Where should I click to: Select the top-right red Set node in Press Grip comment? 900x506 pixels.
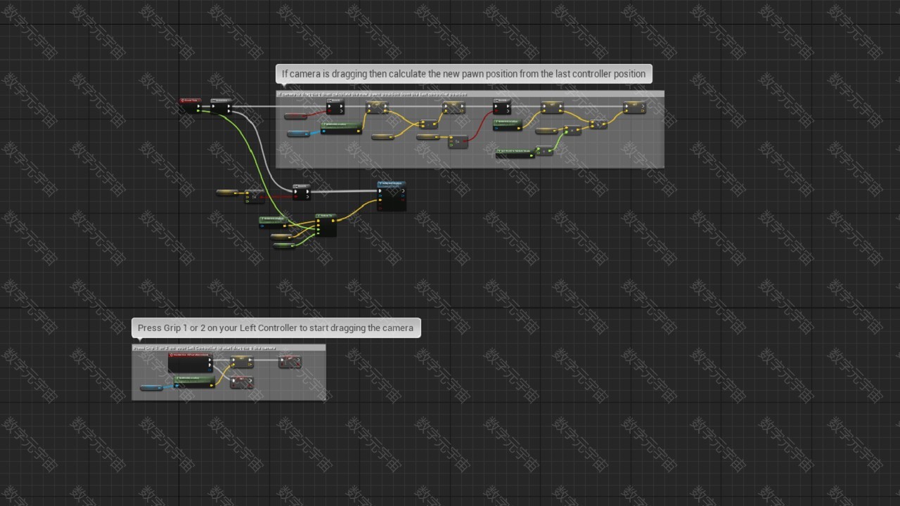[290, 362]
